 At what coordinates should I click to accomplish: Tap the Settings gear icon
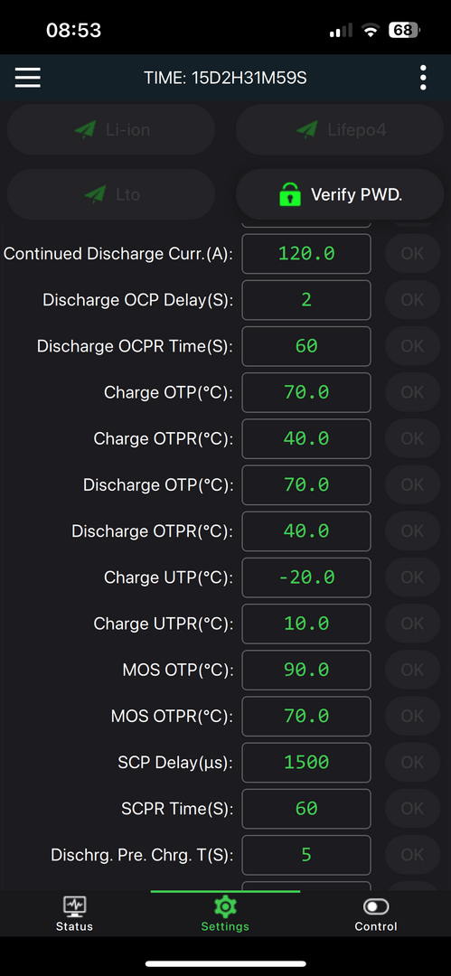click(x=225, y=906)
